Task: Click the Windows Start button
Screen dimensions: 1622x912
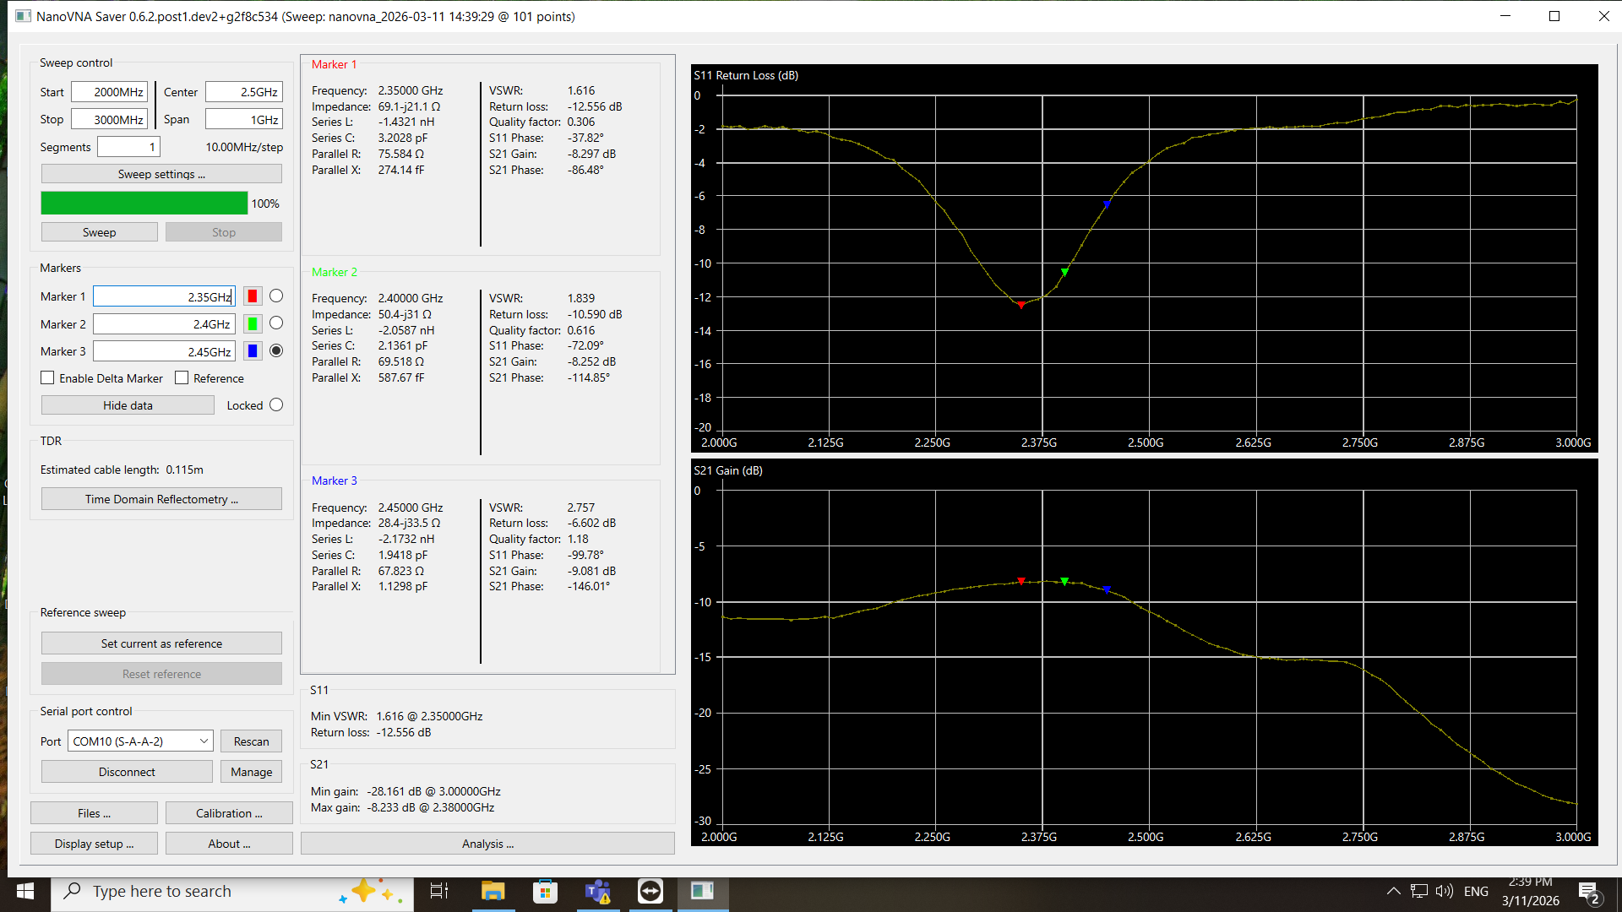Action: pyautogui.click(x=25, y=891)
